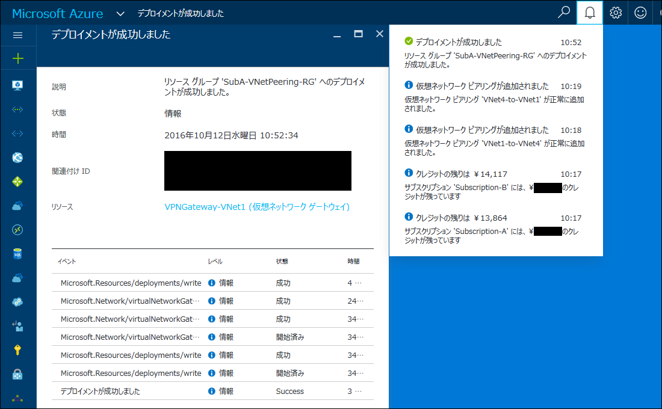The image size is (662, 409).
Task: Click the リソース label
Action: pos(63,207)
